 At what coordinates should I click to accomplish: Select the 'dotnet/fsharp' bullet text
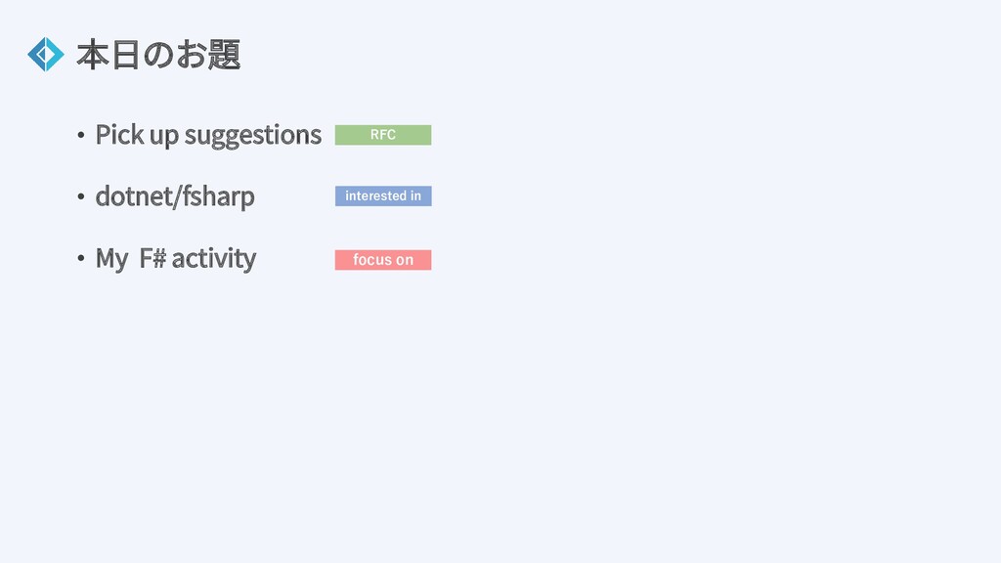tap(175, 196)
